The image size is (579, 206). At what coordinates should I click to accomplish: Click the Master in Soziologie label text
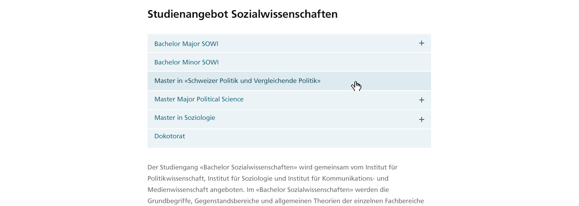point(185,118)
